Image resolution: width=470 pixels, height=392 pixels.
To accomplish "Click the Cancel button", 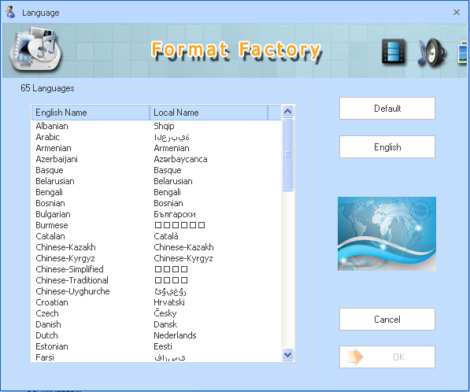I will tap(387, 319).
